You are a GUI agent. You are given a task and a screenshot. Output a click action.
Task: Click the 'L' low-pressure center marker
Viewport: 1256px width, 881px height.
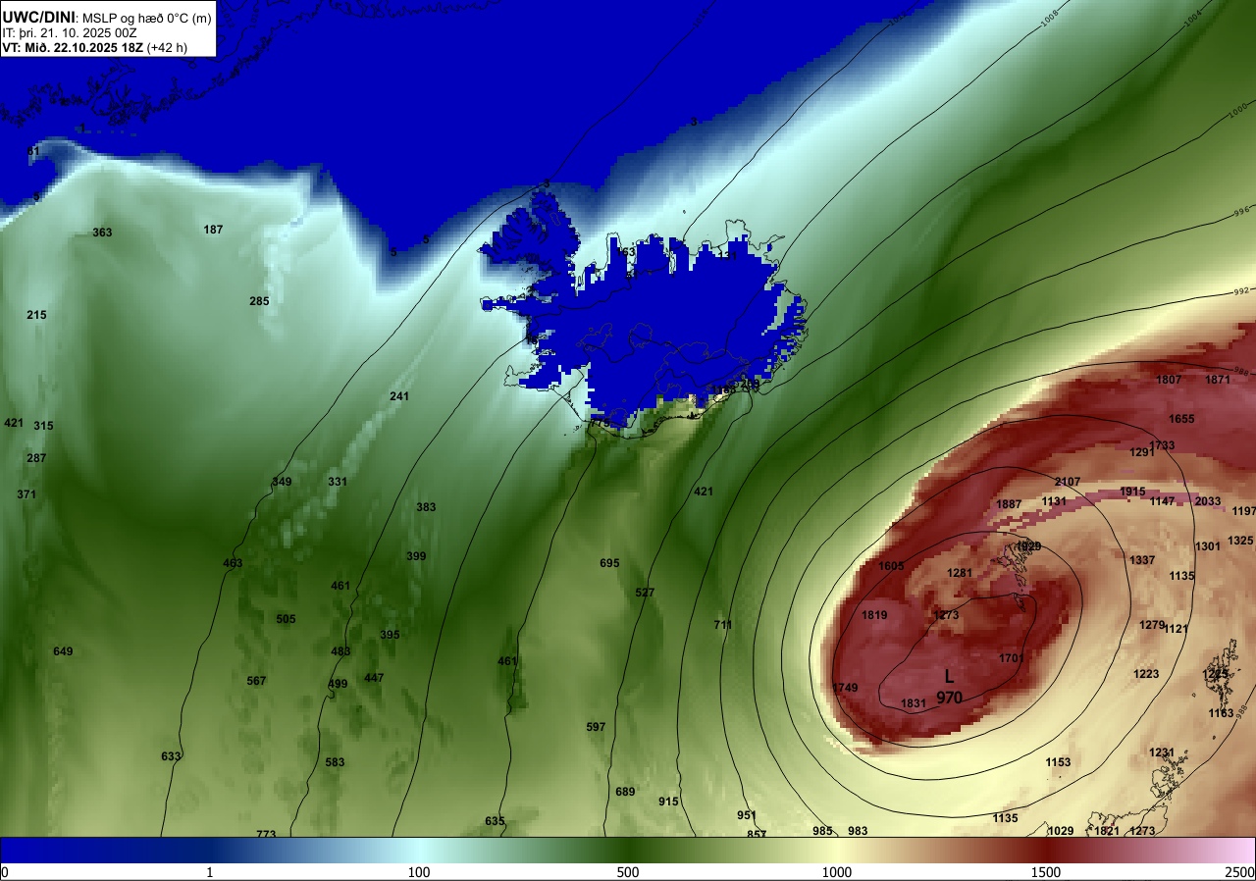949,677
